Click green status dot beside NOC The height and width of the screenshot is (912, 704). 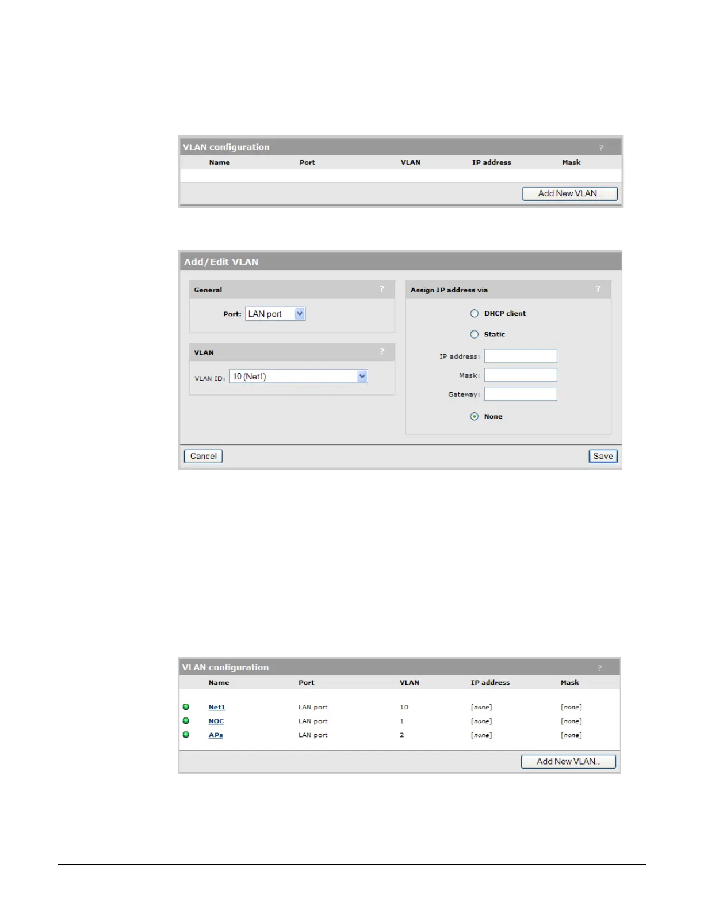click(186, 720)
